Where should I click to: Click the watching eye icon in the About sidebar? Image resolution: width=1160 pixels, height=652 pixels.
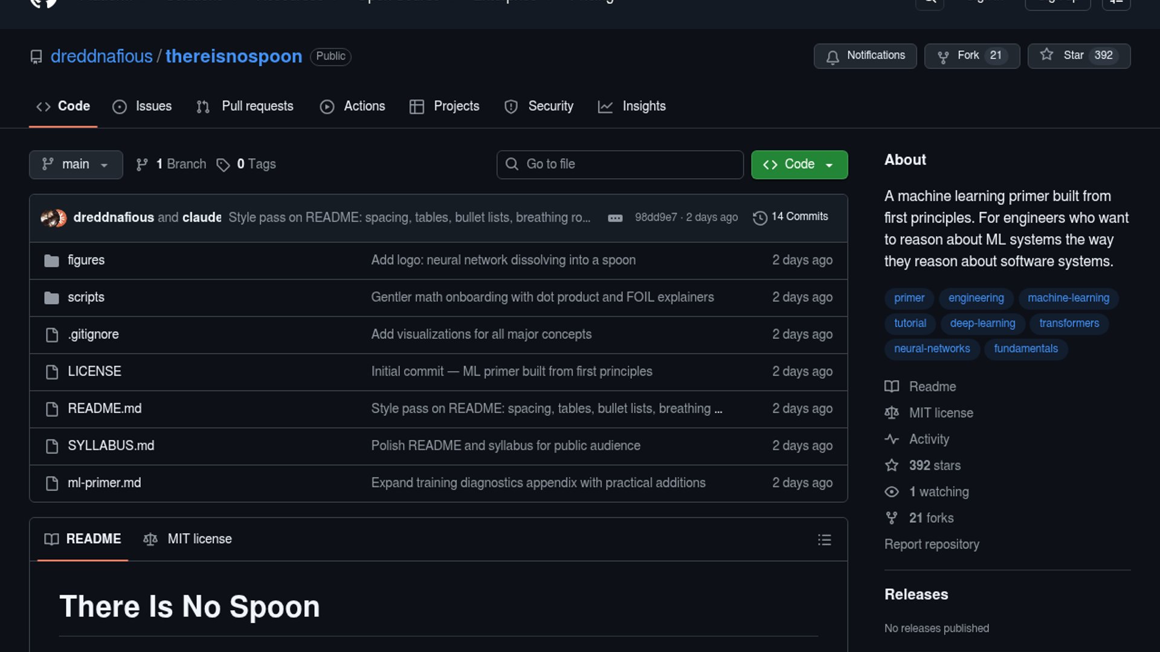[x=891, y=492]
